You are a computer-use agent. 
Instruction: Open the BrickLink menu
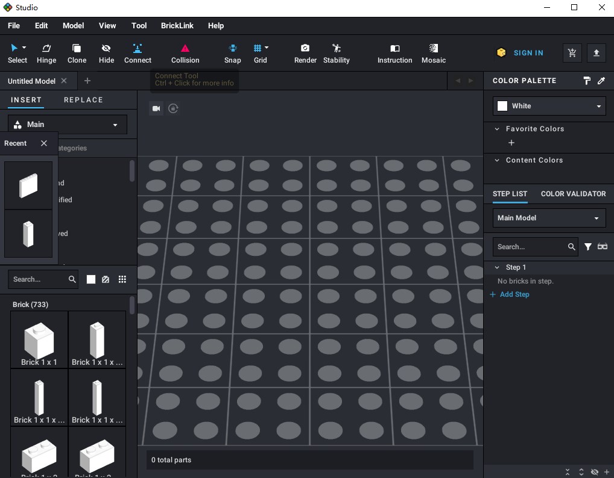tap(177, 25)
